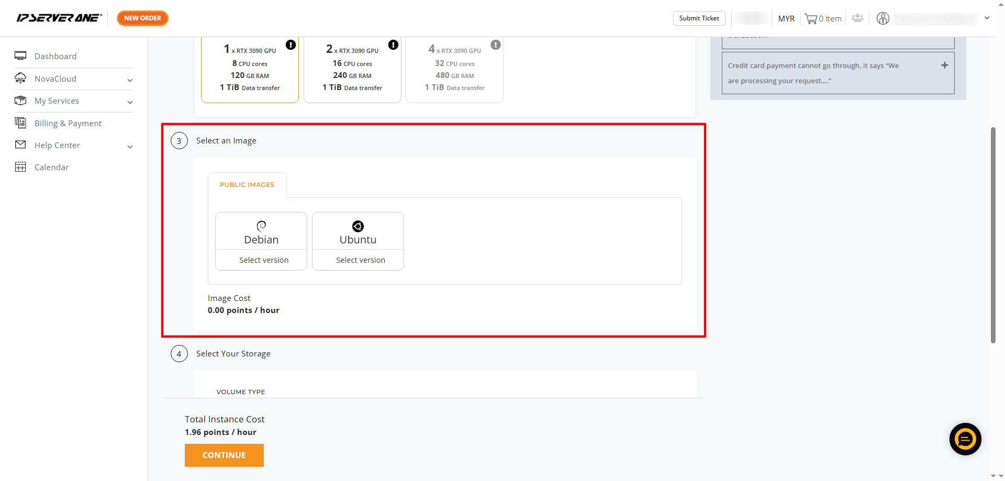The image size is (1005, 481).
Task: Click the page vertical scrollbar thumb
Action: pyautogui.click(x=993, y=235)
